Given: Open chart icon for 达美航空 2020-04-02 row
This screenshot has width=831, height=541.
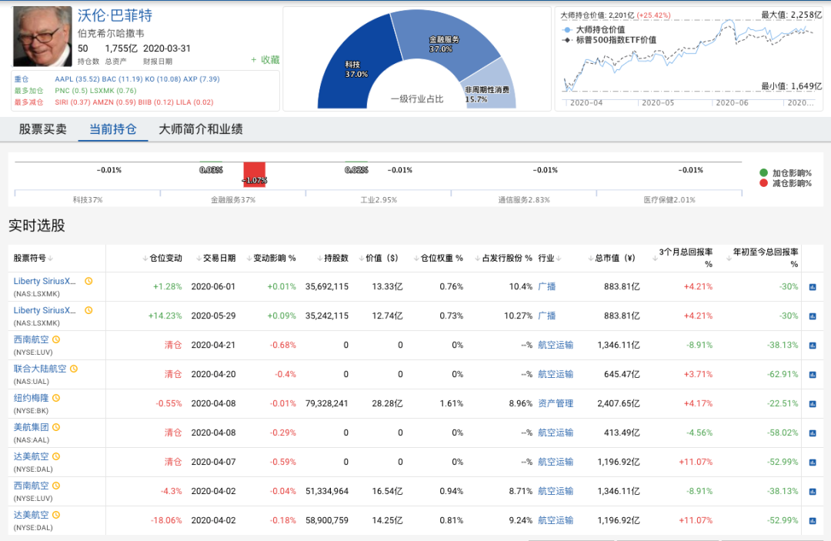Looking at the screenshot, I should click(x=813, y=521).
